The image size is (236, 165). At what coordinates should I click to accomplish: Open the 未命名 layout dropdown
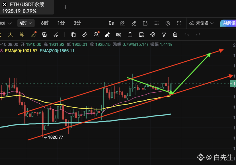click(x=201, y=23)
